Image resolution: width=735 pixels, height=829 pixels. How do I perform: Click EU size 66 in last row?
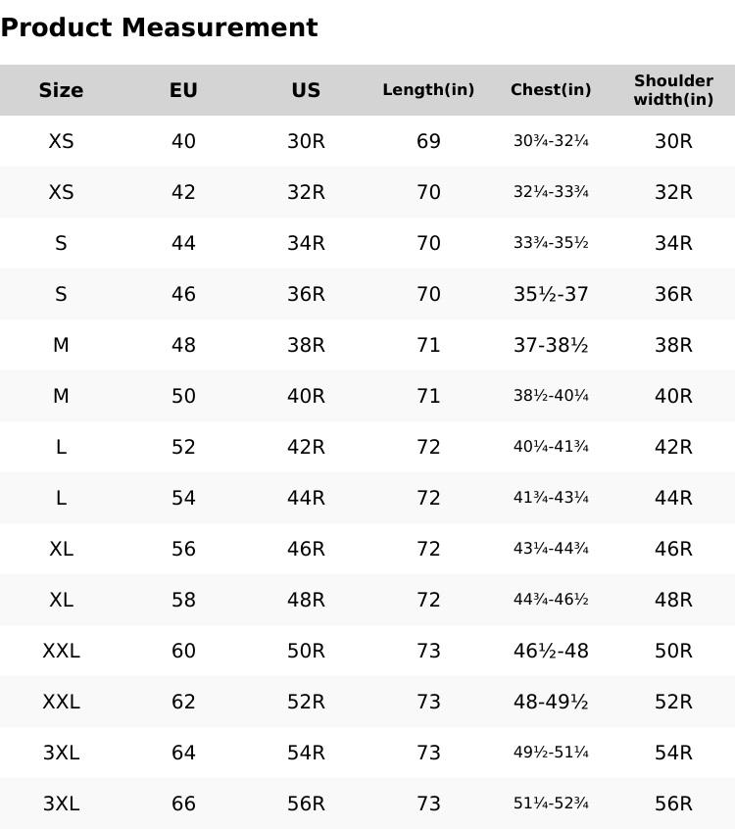[183, 804]
